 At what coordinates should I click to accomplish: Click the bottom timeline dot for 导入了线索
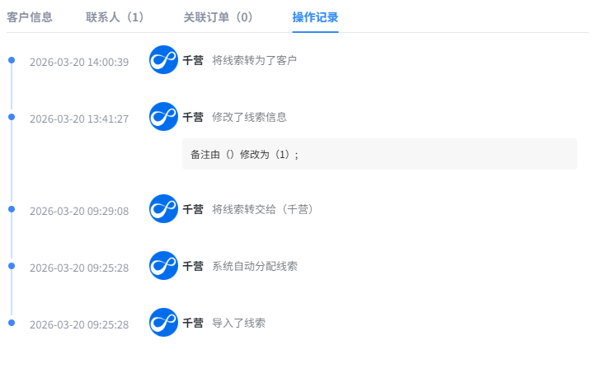12,323
